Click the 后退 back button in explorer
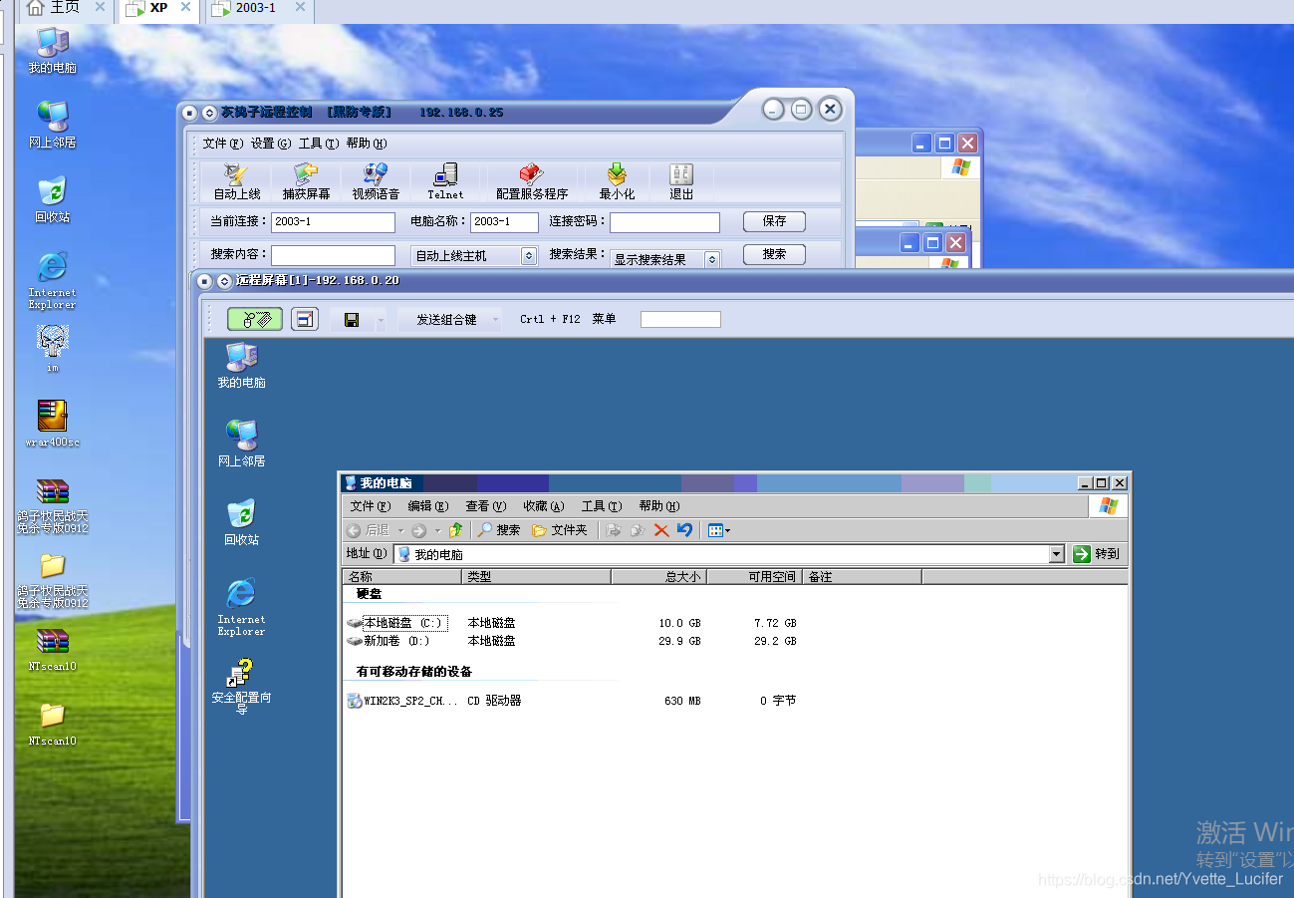 click(369, 530)
